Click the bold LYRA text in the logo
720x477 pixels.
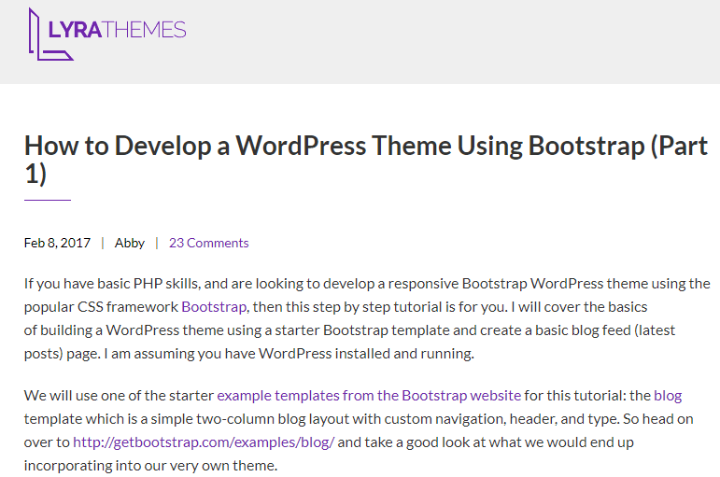coord(75,30)
